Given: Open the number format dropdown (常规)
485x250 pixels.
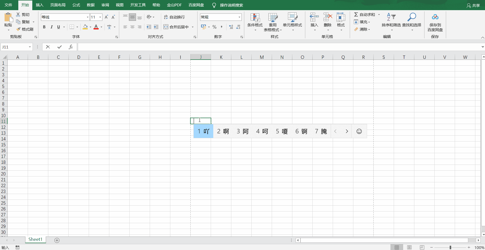Looking at the screenshot, I should pos(239,17).
